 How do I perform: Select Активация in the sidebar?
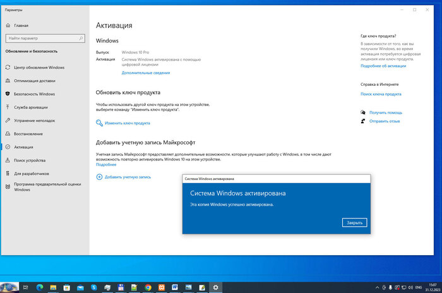pos(24,147)
